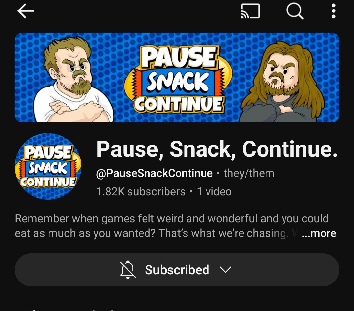Screen dimensions: 354x311
Task: Tap the they/them pronouns label
Action: tap(249, 173)
